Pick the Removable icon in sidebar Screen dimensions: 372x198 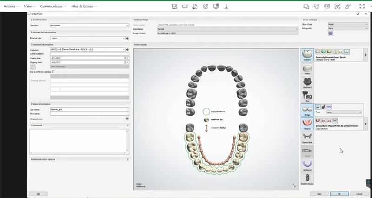point(307,137)
